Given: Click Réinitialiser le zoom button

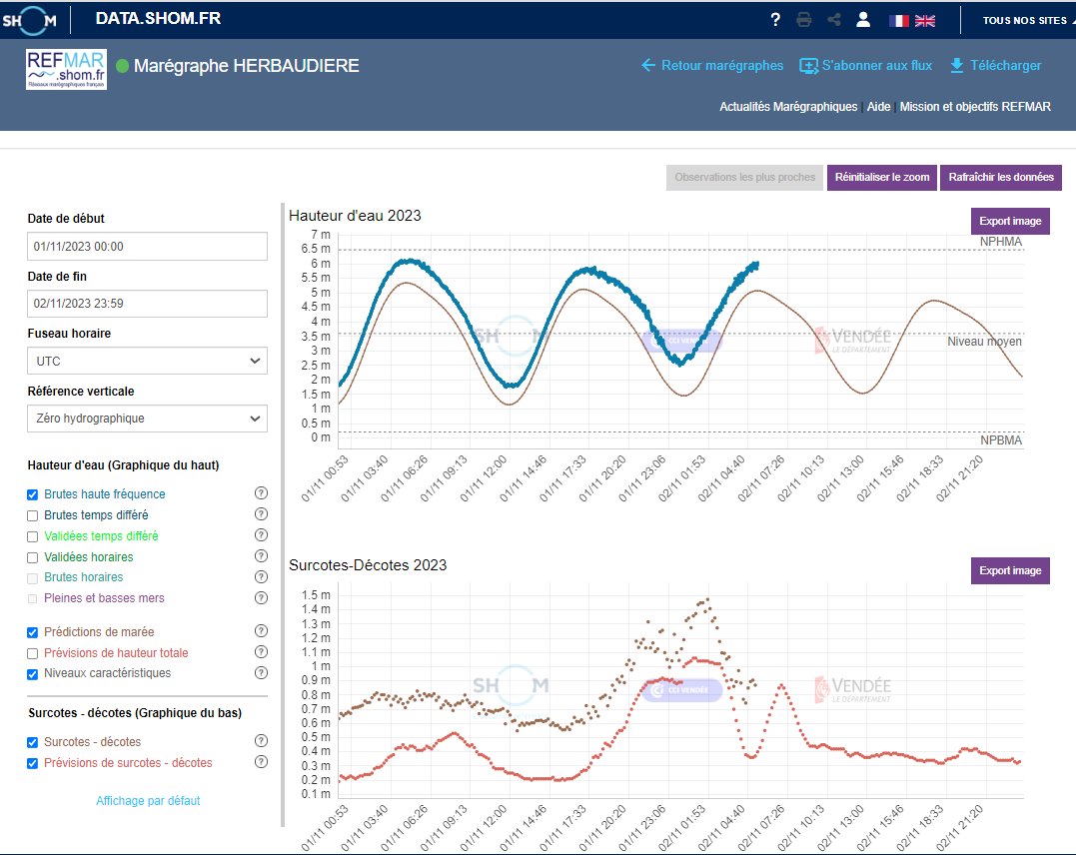Looking at the screenshot, I should (882, 178).
